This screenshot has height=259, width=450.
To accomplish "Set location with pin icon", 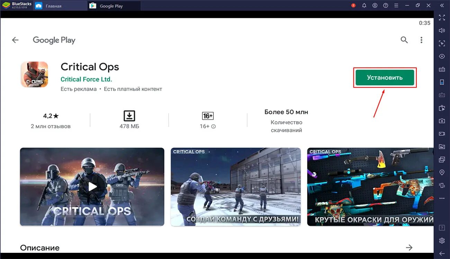I will [x=442, y=172].
